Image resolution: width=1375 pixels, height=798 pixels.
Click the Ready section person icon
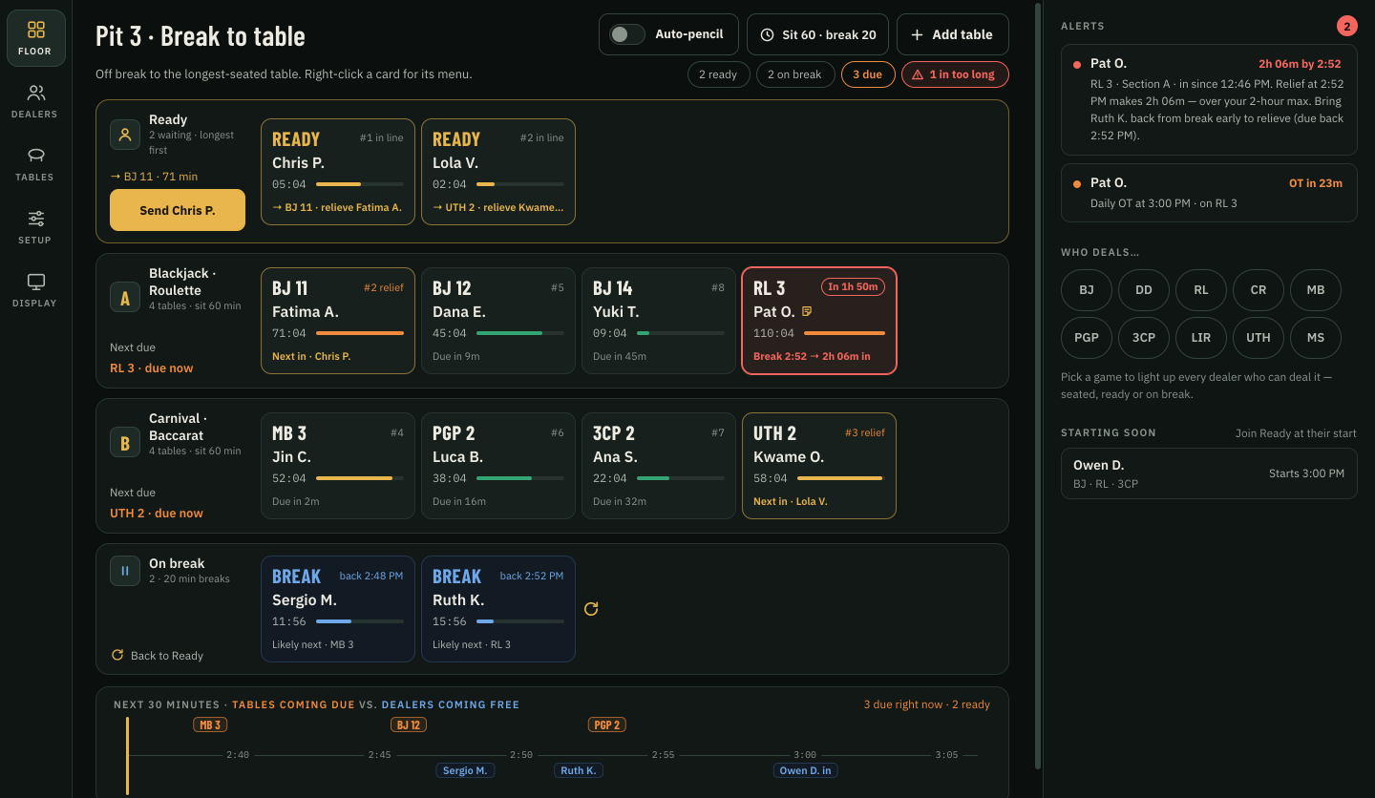coord(125,135)
